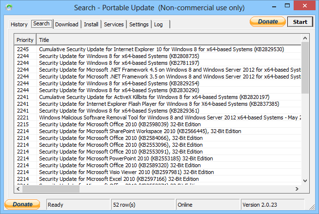Viewport: 319px width, 214px height.
Task: Select the row for KB2808735
Action: (158, 56)
